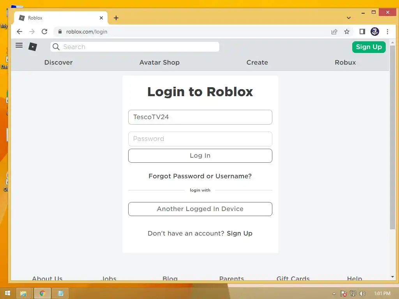Open the Robux menu item
This screenshot has height=299, width=399.
click(345, 62)
